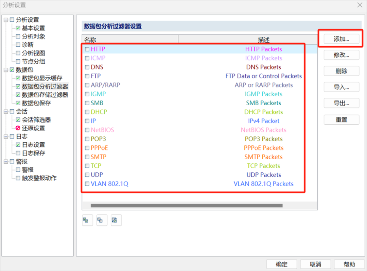The width and height of the screenshot is (367, 271).
Task: Enable the DNS filter checkbox
Action: pos(87,67)
